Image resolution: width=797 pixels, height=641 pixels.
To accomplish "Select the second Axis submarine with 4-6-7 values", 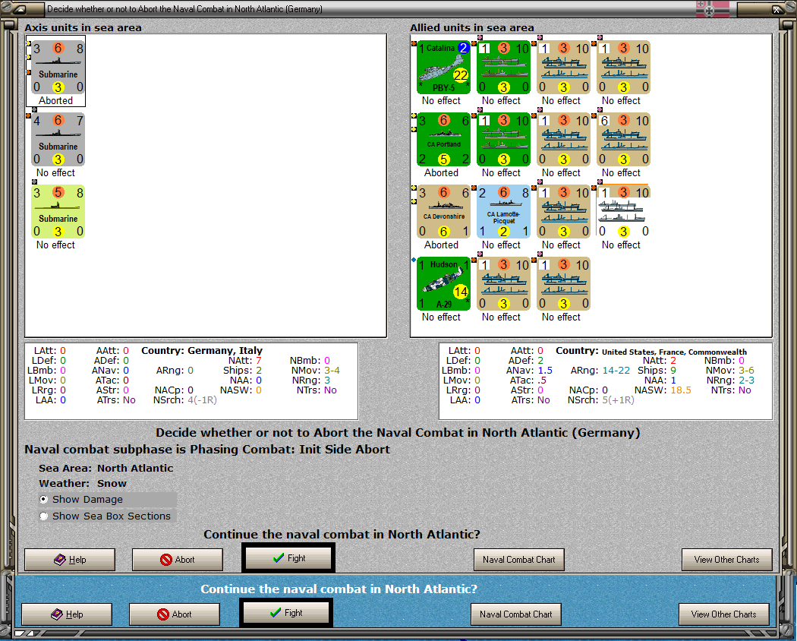I will 58,140.
